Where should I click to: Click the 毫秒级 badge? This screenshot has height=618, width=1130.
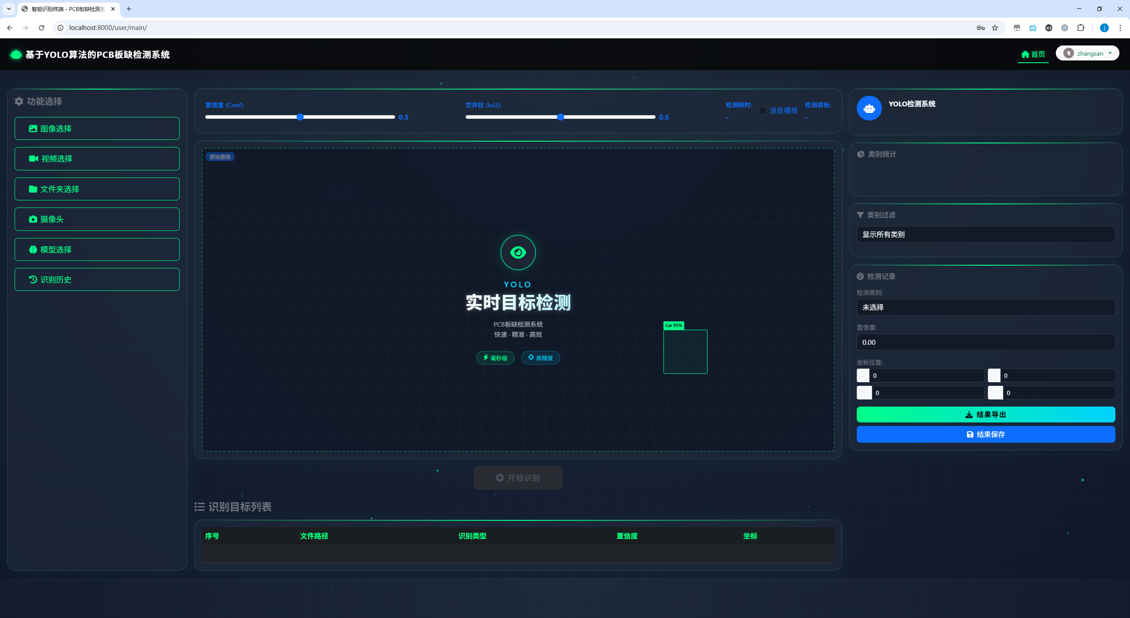click(495, 358)
